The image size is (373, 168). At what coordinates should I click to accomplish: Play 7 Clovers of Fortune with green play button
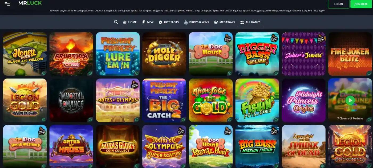350,100
